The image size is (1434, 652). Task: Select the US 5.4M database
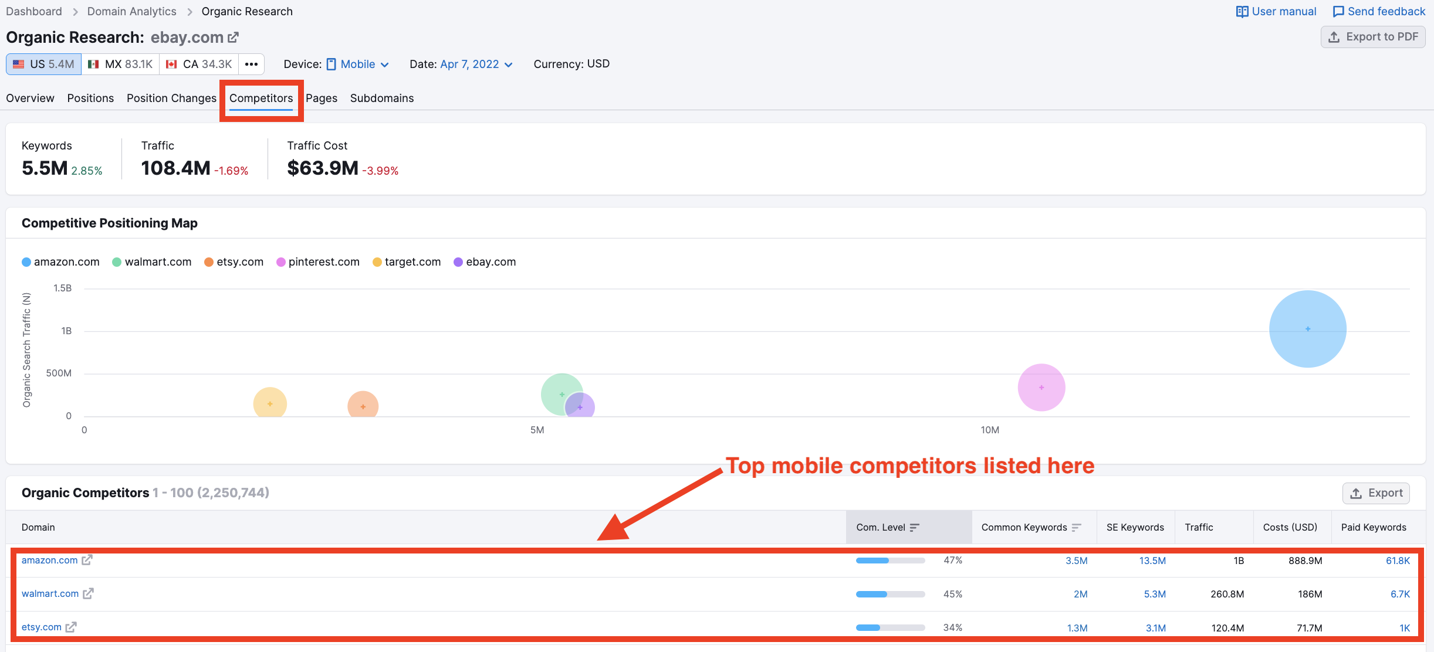tap(44, 64)
